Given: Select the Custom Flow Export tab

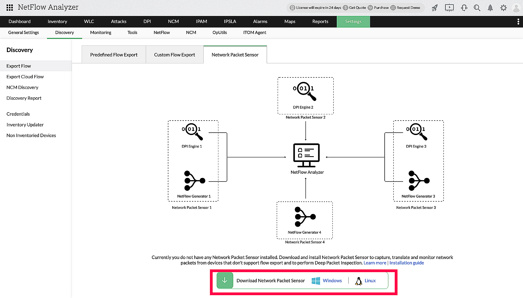Looking at the screenshot, I should point(174,54).
